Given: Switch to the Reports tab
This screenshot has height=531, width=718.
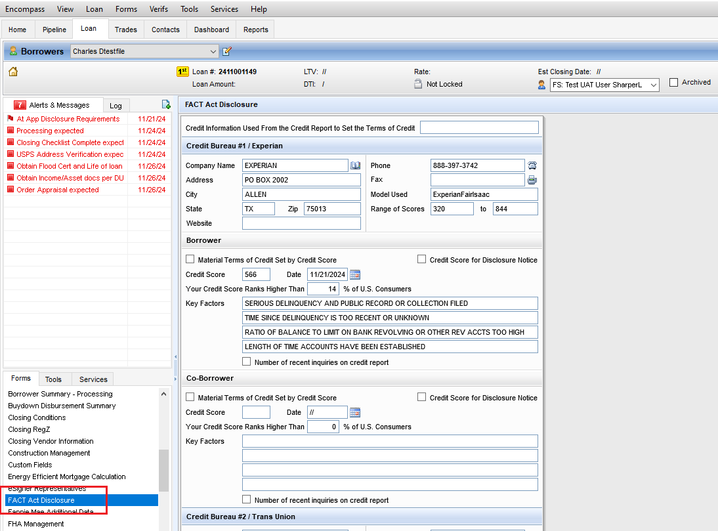Looking at the screenshot, I should (255, 30).
